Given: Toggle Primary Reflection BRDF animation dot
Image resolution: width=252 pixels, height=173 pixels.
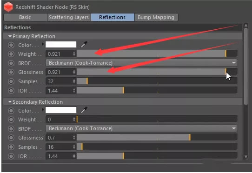Looking at the screenshot, I should click(x=11, y=63).
